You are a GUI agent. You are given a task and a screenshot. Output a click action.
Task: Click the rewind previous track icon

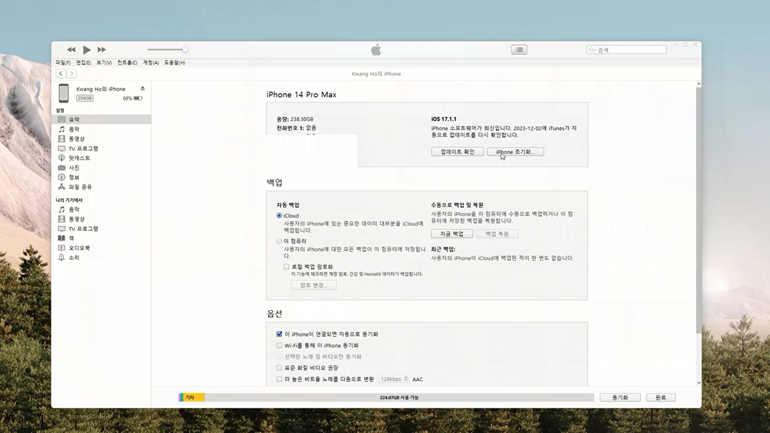click(x=71, y=50)
